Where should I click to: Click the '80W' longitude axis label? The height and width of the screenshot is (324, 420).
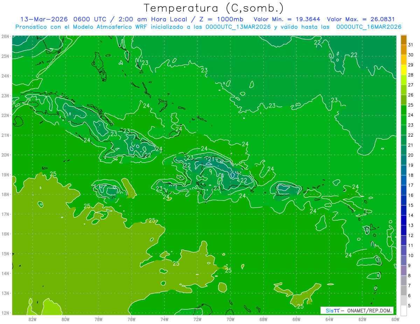click(65, 319)
